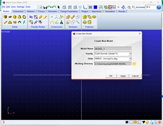
Task: Select the Box solid tool
Action: (x=5, y=17)
